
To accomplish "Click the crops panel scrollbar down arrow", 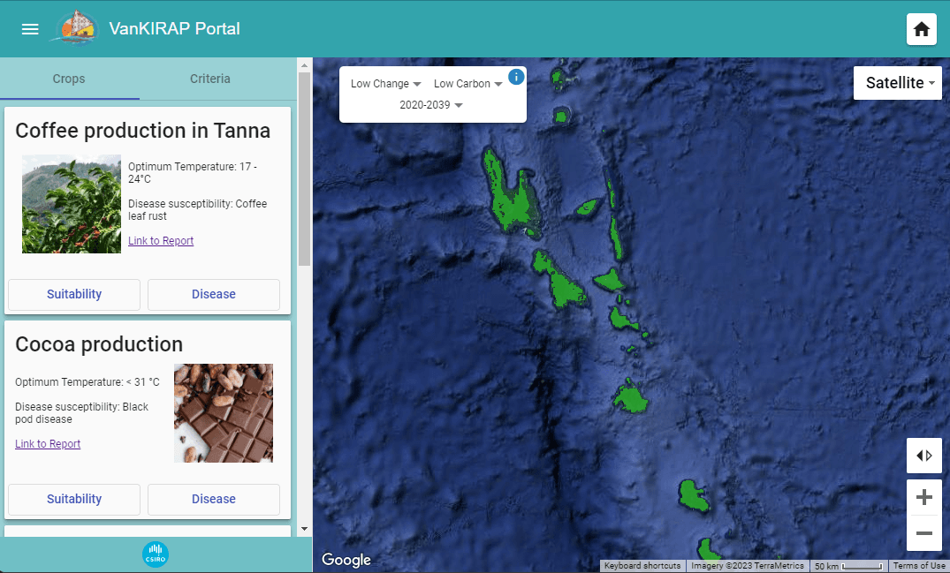I will 305,528.
